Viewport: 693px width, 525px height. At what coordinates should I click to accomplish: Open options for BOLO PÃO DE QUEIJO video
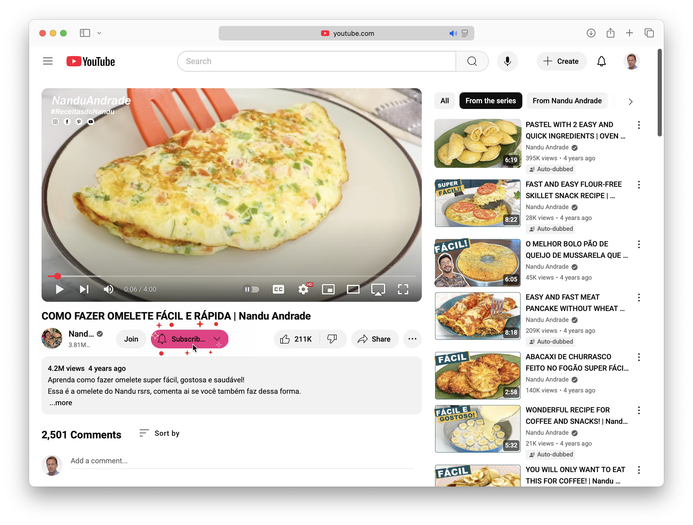tap(638, 245)
